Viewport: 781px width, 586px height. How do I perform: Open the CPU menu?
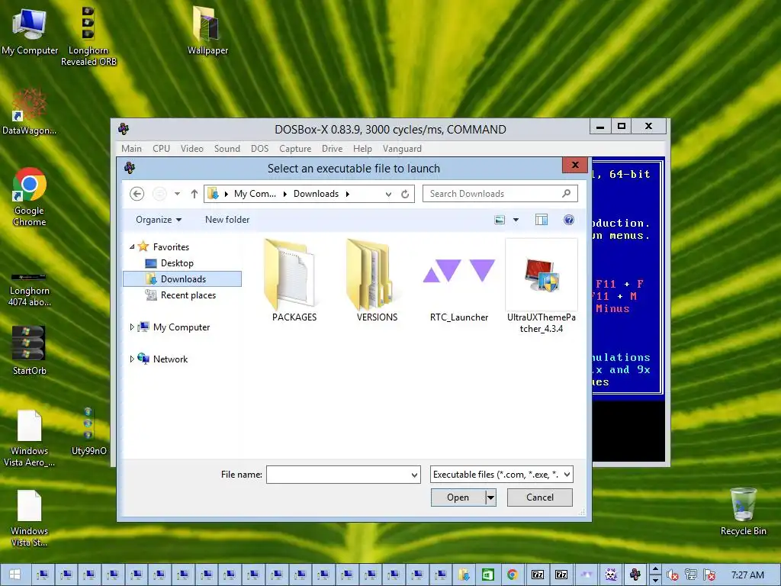[x=162, y=149]
